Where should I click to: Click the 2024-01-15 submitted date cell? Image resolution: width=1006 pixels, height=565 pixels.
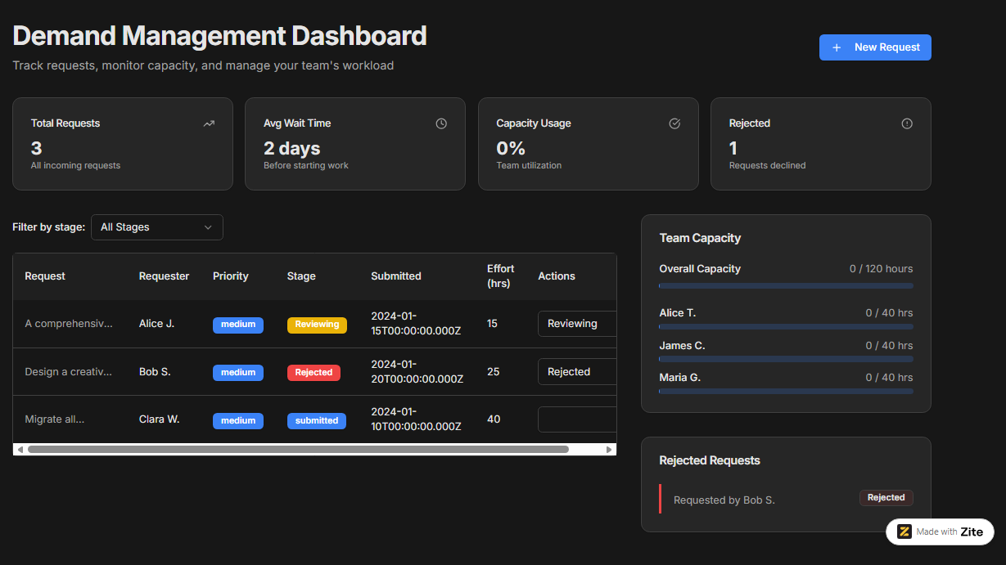pyautogui.click(x=417, y=324)
